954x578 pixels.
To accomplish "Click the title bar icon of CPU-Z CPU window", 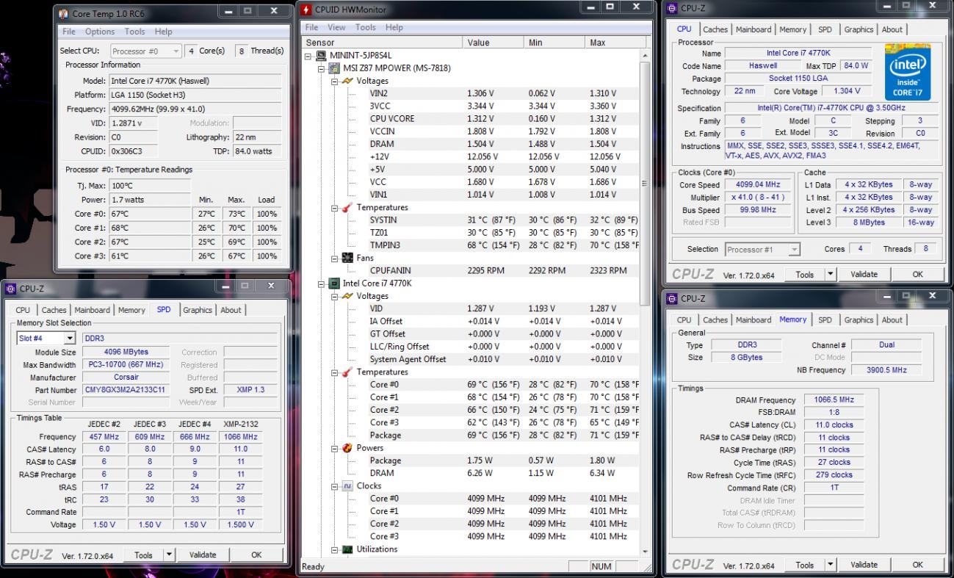I will click(x=672, y=8).
